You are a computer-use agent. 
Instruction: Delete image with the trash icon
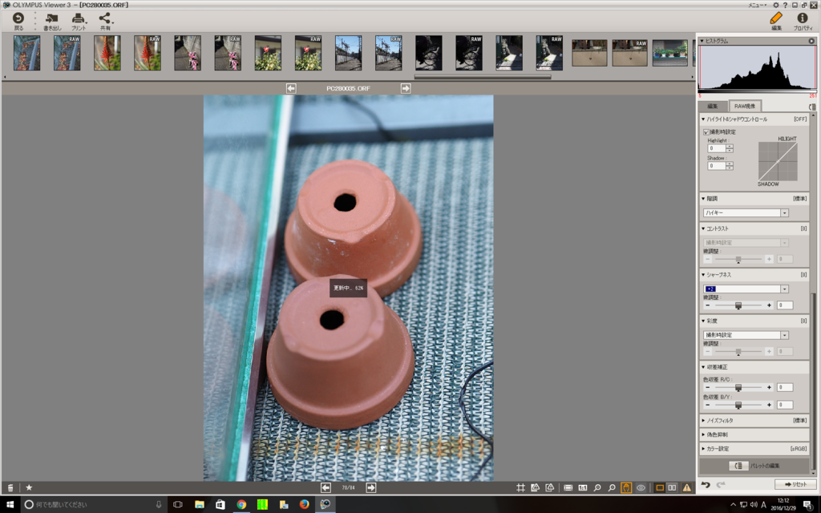pyautogui.click(x=10, y=487)
